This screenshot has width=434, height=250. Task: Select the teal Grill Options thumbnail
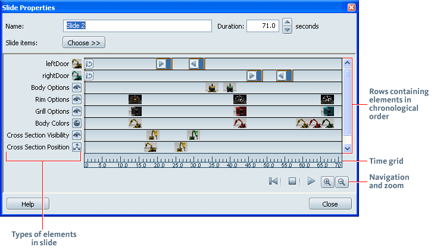[x=327, y=111]
